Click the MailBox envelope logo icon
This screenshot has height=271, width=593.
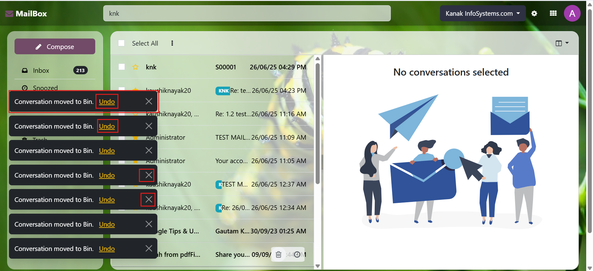(x=9, y=14)
